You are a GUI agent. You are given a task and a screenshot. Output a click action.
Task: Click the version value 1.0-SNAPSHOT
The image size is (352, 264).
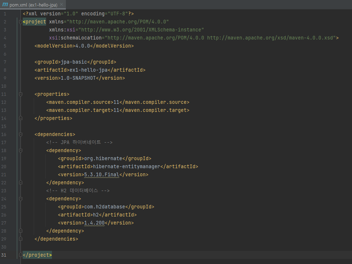pos(78,78)
